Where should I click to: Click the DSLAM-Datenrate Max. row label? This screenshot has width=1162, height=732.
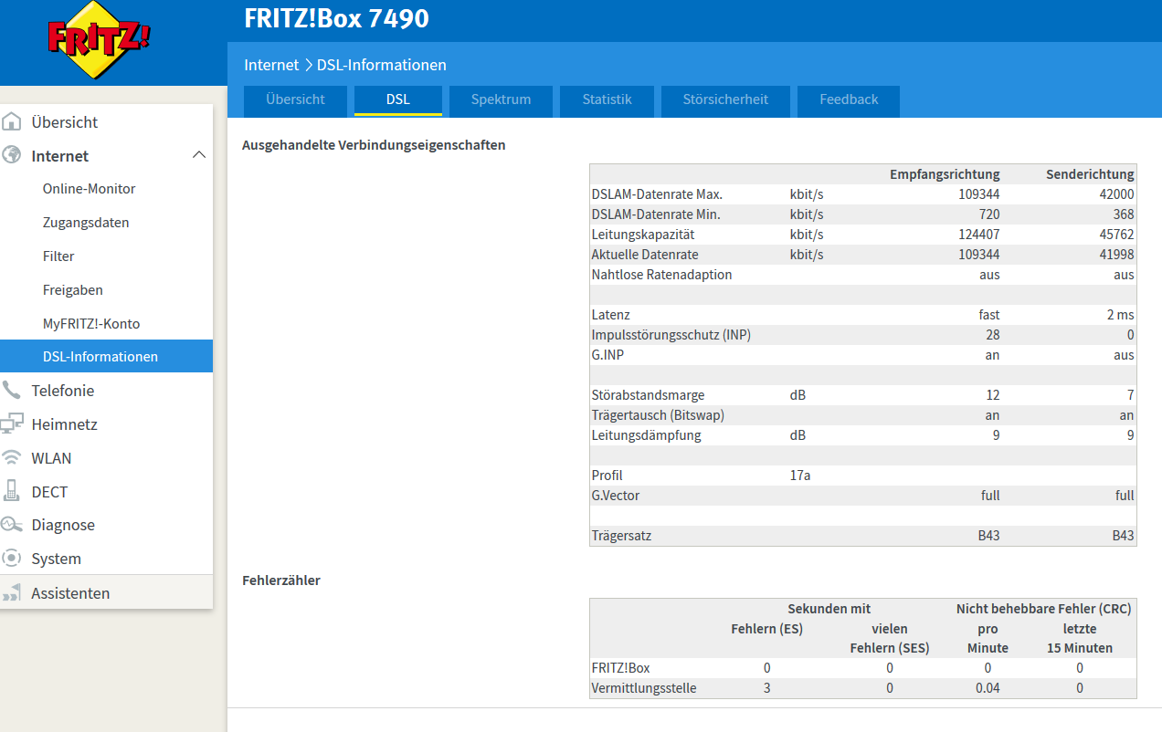(657, 194)
